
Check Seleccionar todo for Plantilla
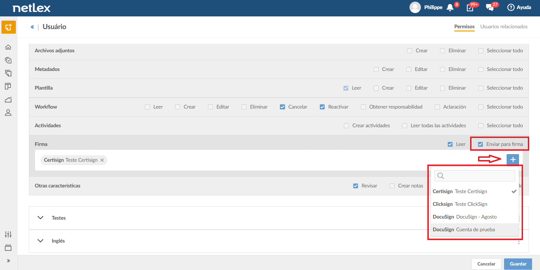click(481, 88)
